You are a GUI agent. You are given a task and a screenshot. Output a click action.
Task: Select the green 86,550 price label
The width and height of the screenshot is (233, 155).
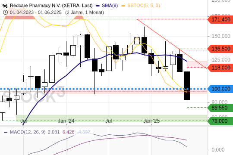220,108
